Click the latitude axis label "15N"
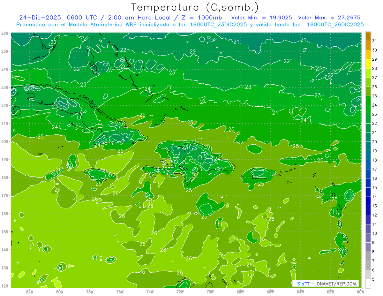The height and width of the screenshot is (296, 383). pyautogui.click(x=5, y=231)
